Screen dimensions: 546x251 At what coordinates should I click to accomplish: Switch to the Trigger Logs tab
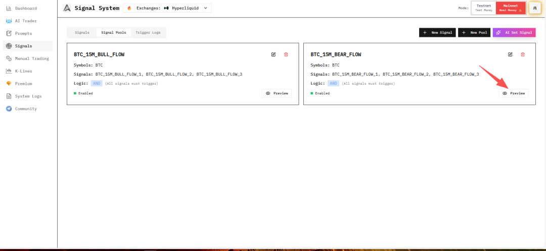tap(148, 32)
